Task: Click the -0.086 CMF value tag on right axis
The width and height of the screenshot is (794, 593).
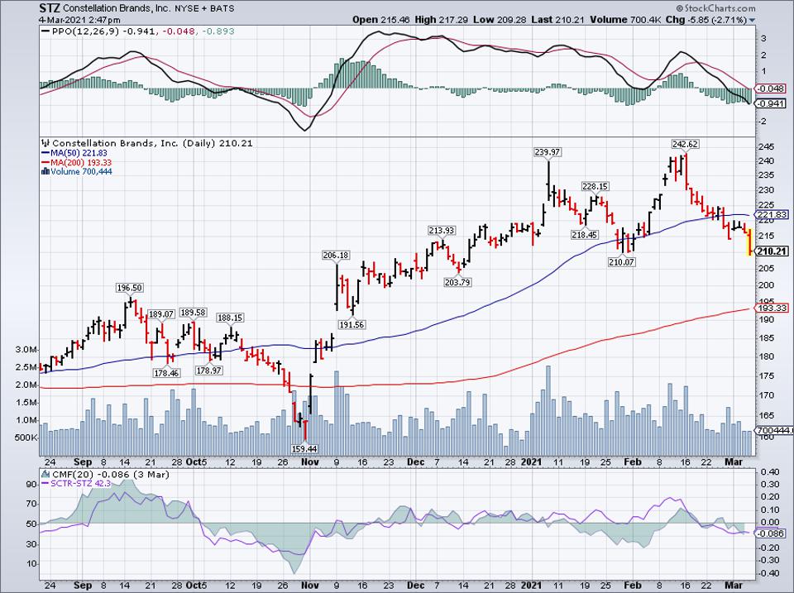Action: pyautogui.click(x=771, y=536)
